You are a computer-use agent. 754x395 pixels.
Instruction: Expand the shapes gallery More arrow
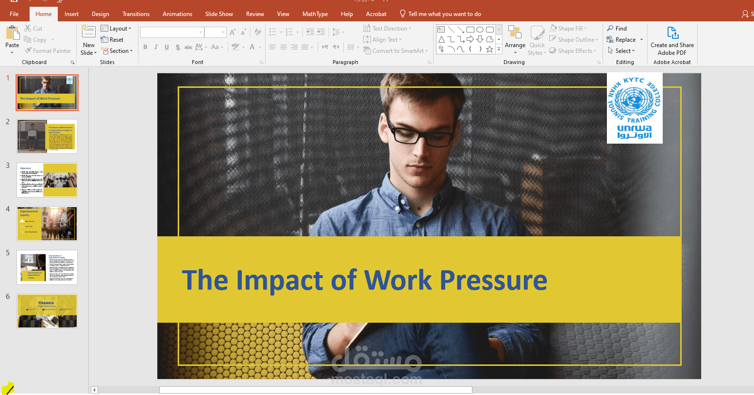[499, 49]
